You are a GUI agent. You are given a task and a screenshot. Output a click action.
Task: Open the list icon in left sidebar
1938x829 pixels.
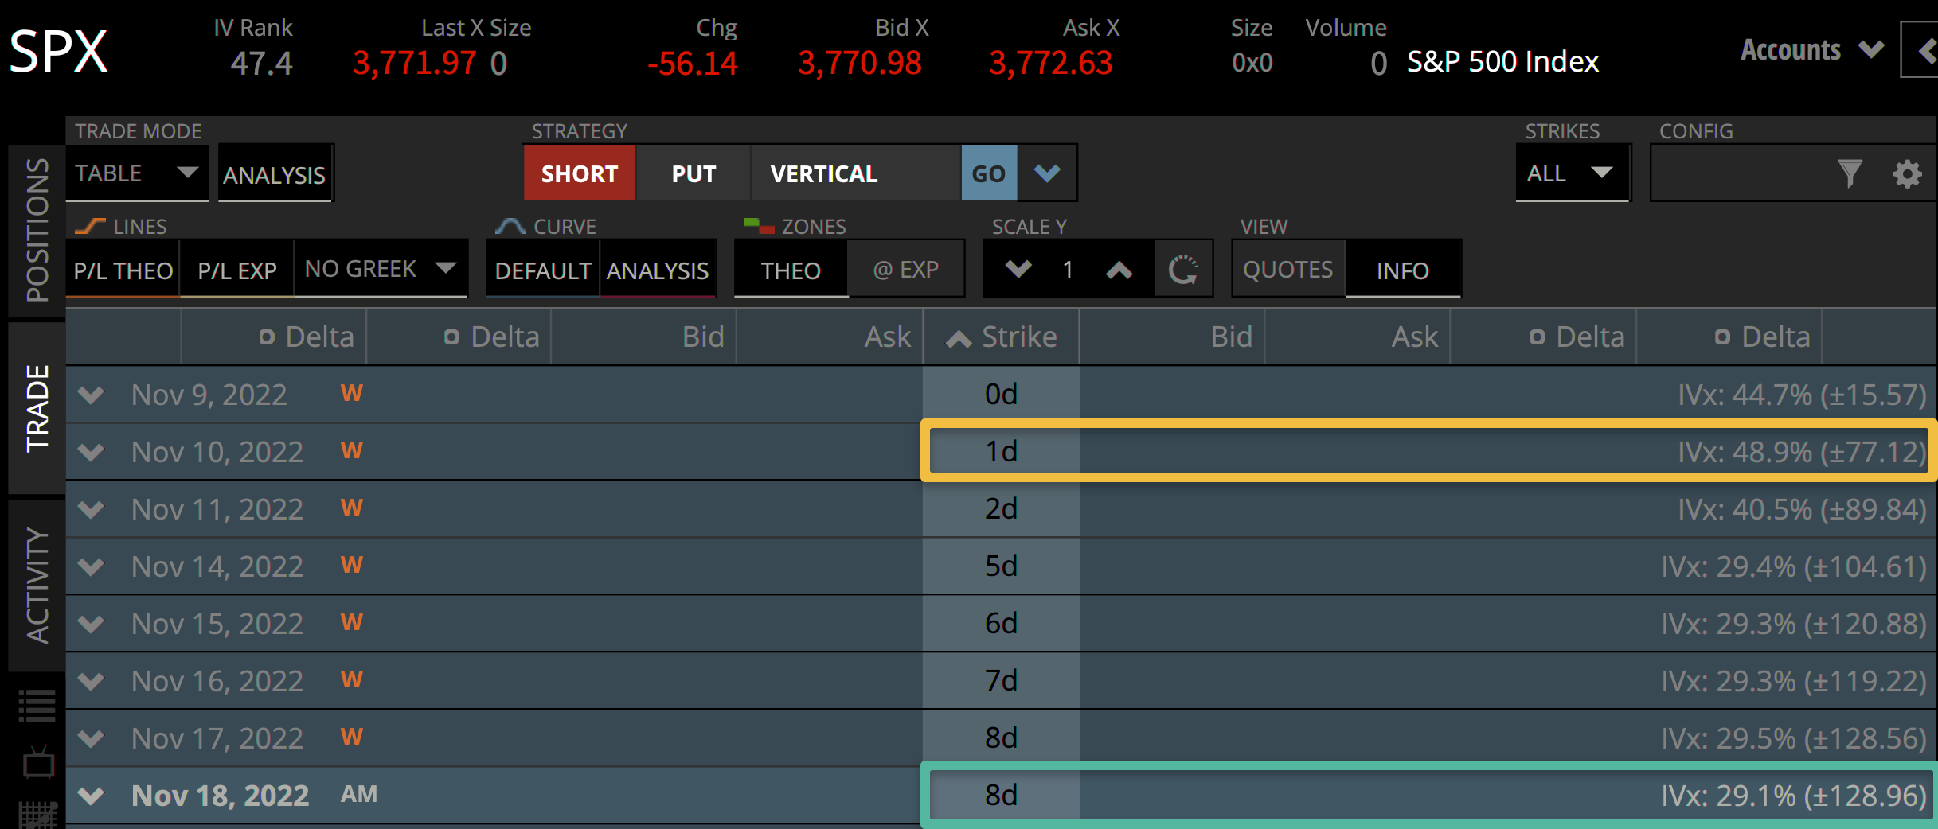[37, 705]
